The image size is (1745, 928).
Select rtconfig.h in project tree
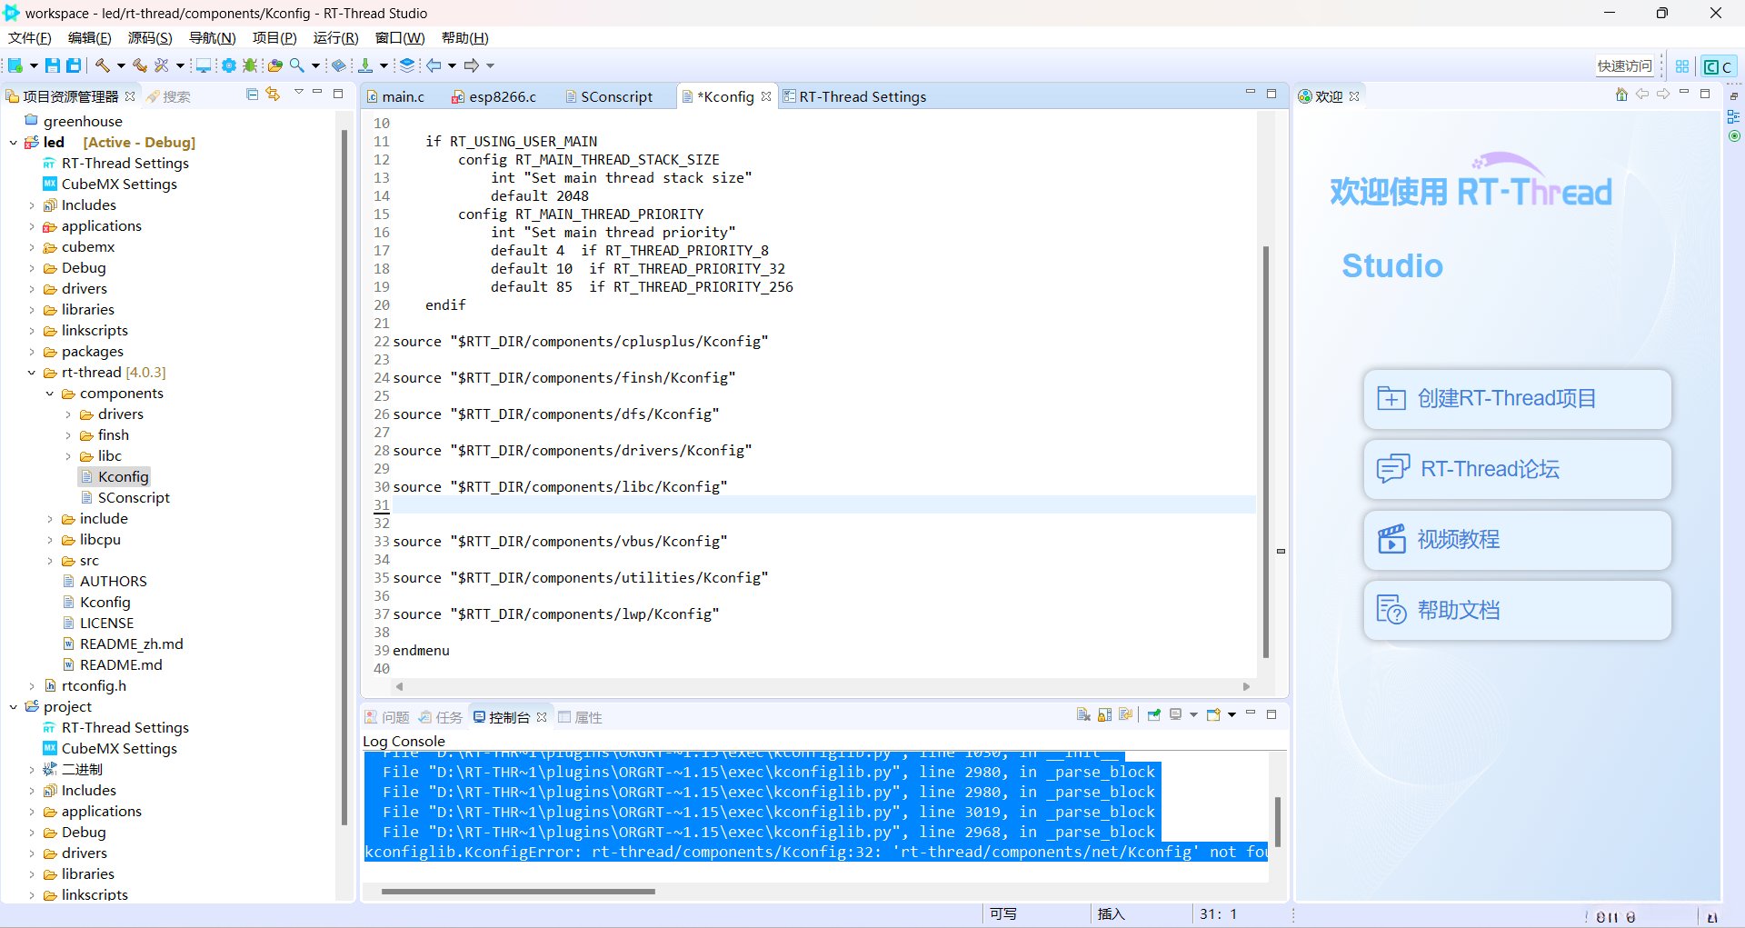tap(94, 686)
